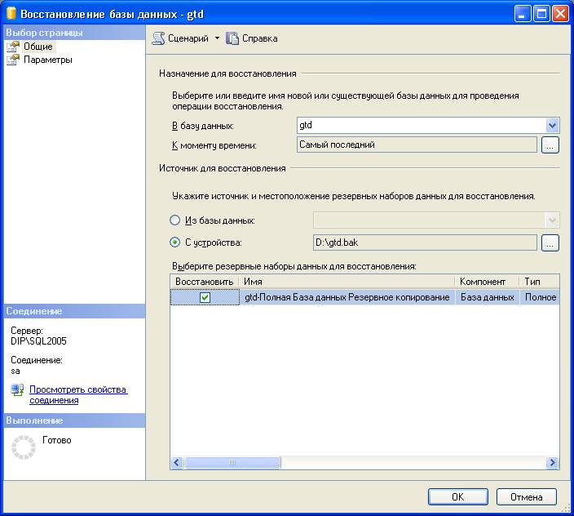Open the В базу данных dropdown
Image resolution: width=574 pixels, height=516 pixels.
click(x=552, y=126)
